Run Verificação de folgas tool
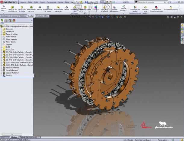This screenshot has width=184, height=141. click(x=22, y=9)
